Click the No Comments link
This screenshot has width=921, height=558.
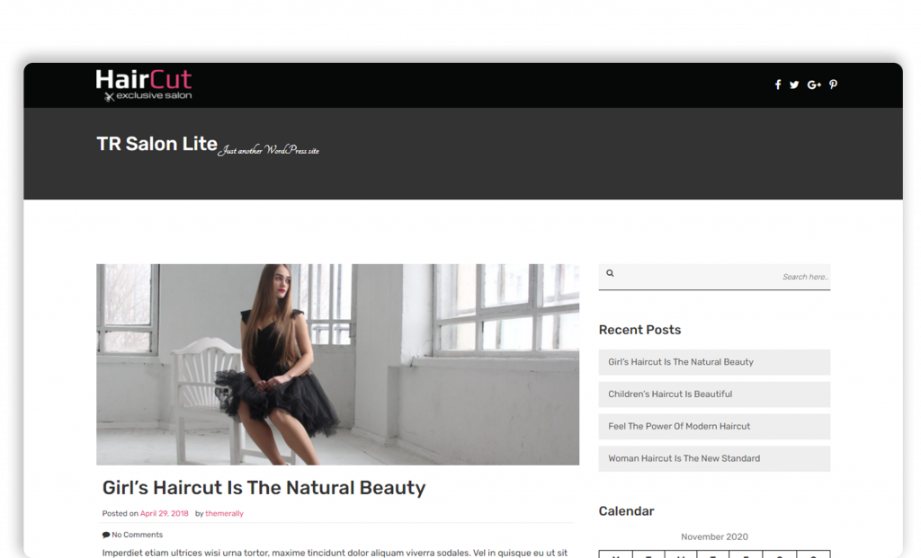coord(137,535)
